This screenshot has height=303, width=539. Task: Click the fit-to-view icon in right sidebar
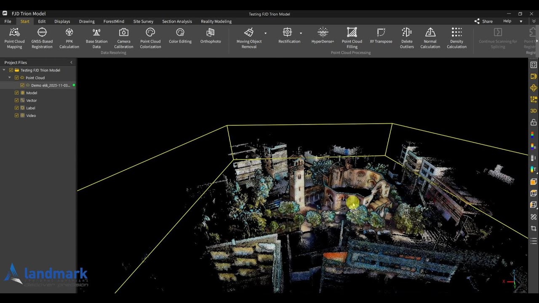pyautogui.click(x=534, y=65)
